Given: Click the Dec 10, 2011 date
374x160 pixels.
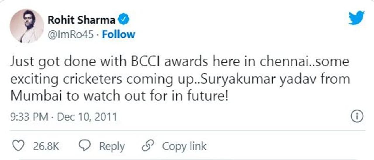Looking at the screenshot, I should 87,117.
